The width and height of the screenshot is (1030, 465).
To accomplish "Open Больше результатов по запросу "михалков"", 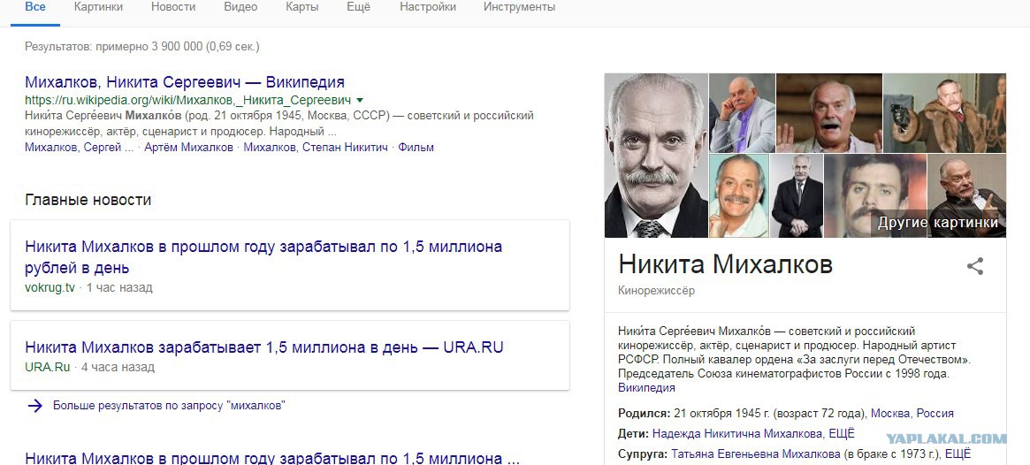I will click(x=170, y=405).
